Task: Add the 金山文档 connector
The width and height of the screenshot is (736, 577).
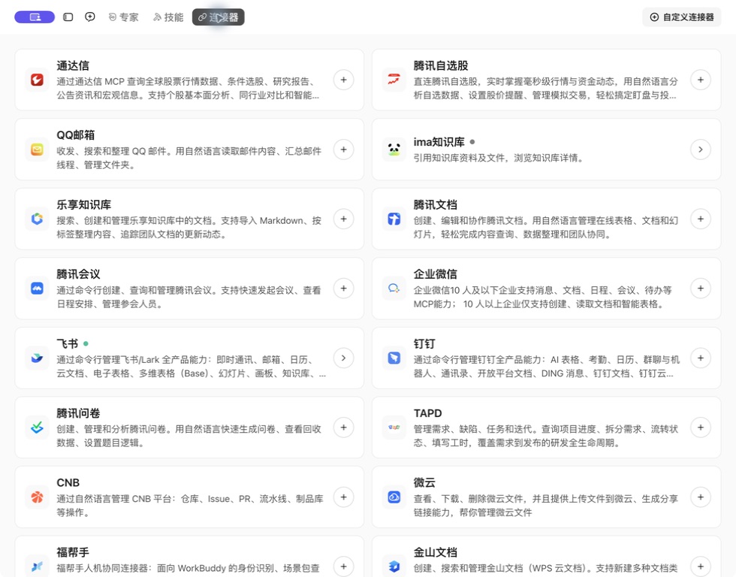Action: pos(700,566)
